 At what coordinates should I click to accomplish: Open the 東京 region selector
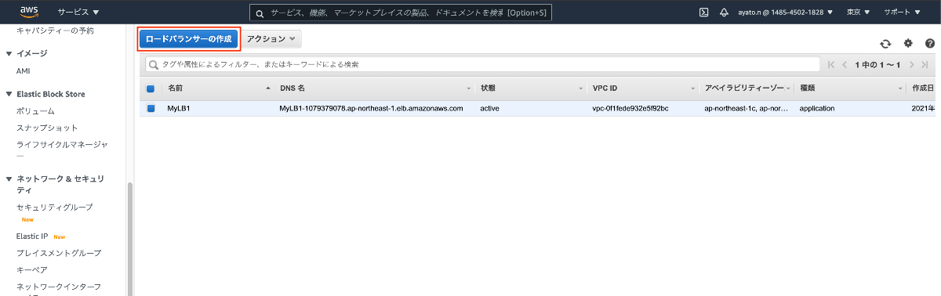(859, 13)
